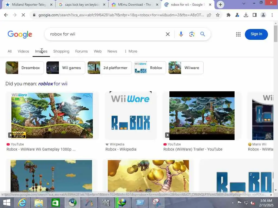The width and height of the screenshot is (278, 208).
Task: Click the URL address bar
Action: (x=121, y=15)
